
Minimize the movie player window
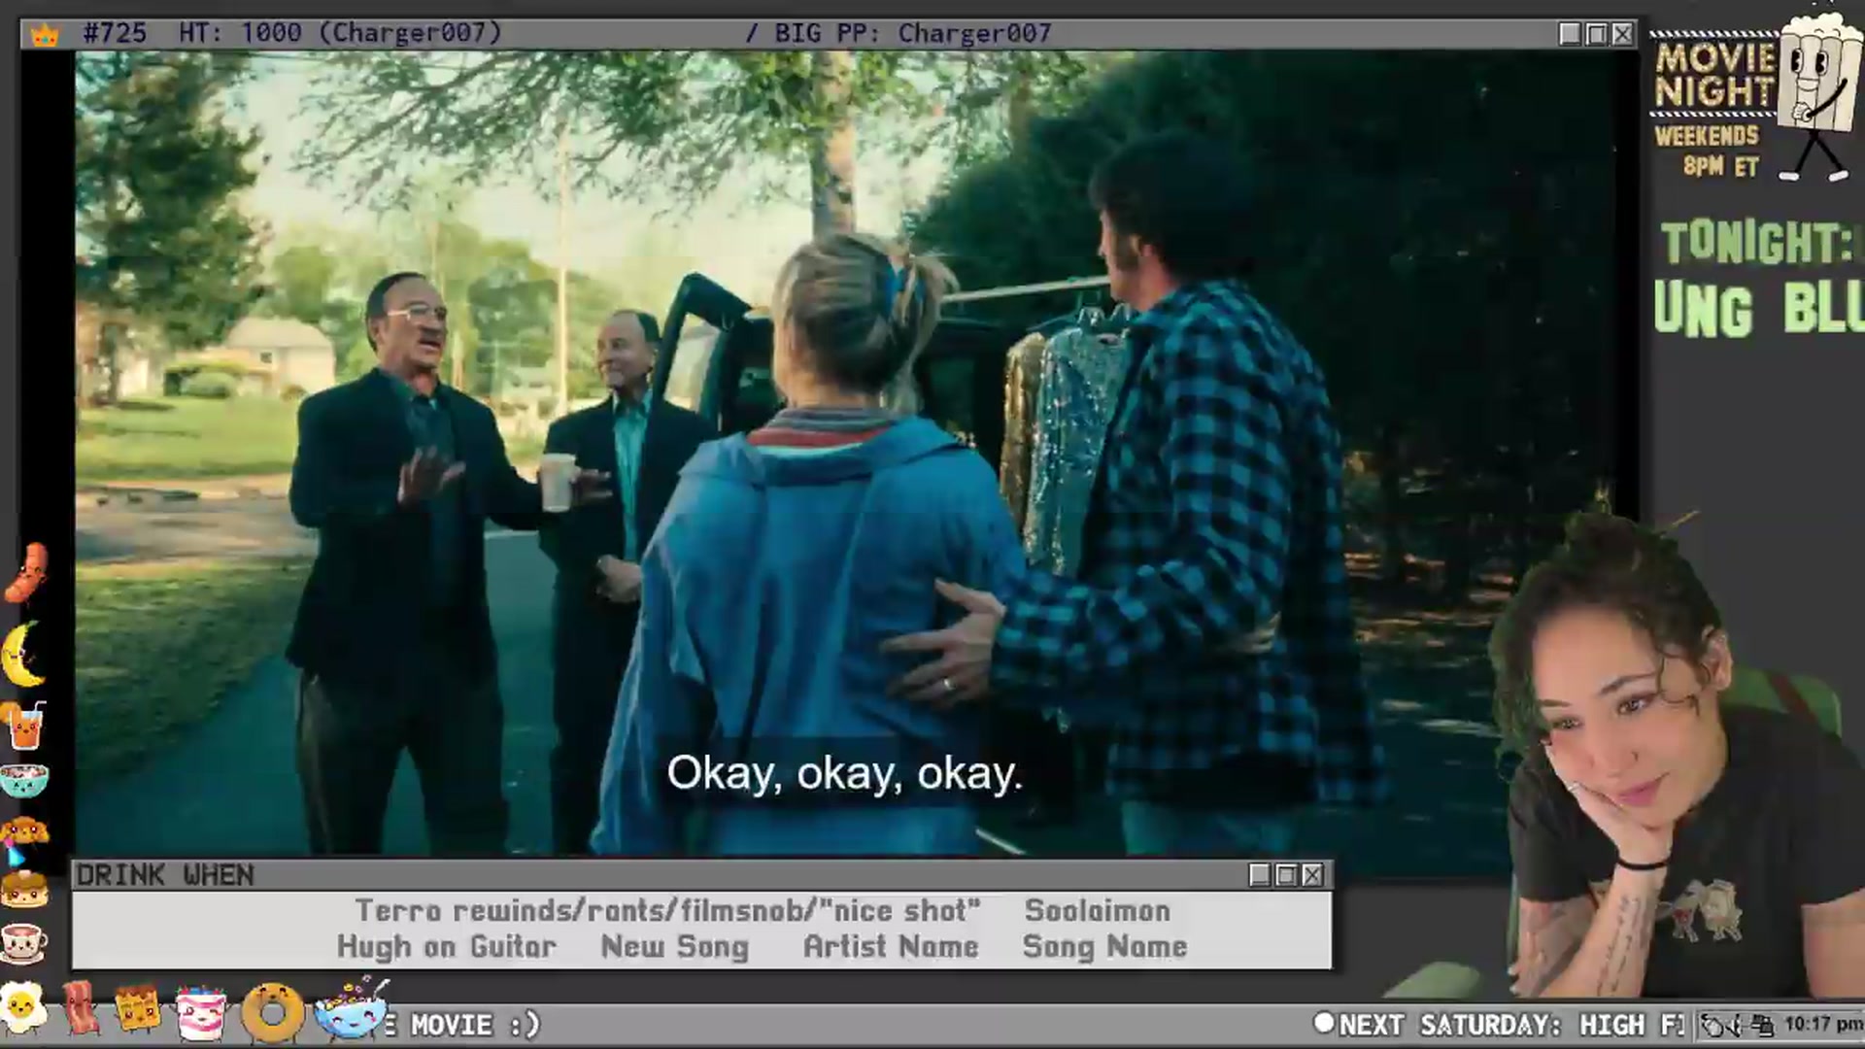(1570, 34)
